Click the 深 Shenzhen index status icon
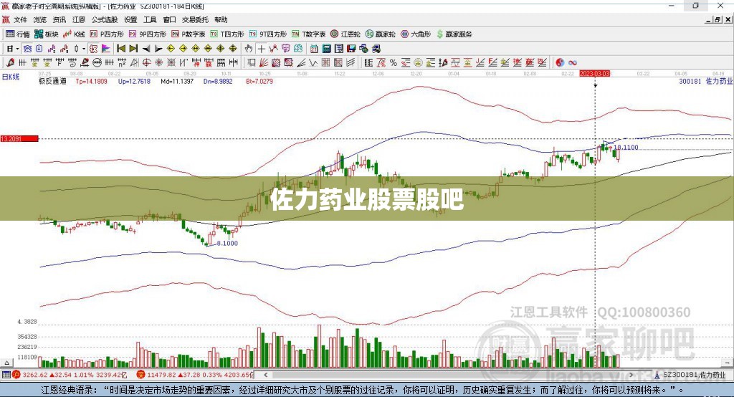Image resolution: width=734 pixels, height=397 pixels. 140,375
